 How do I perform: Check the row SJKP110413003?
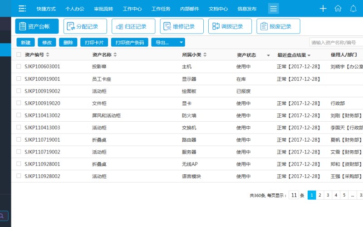19,127
